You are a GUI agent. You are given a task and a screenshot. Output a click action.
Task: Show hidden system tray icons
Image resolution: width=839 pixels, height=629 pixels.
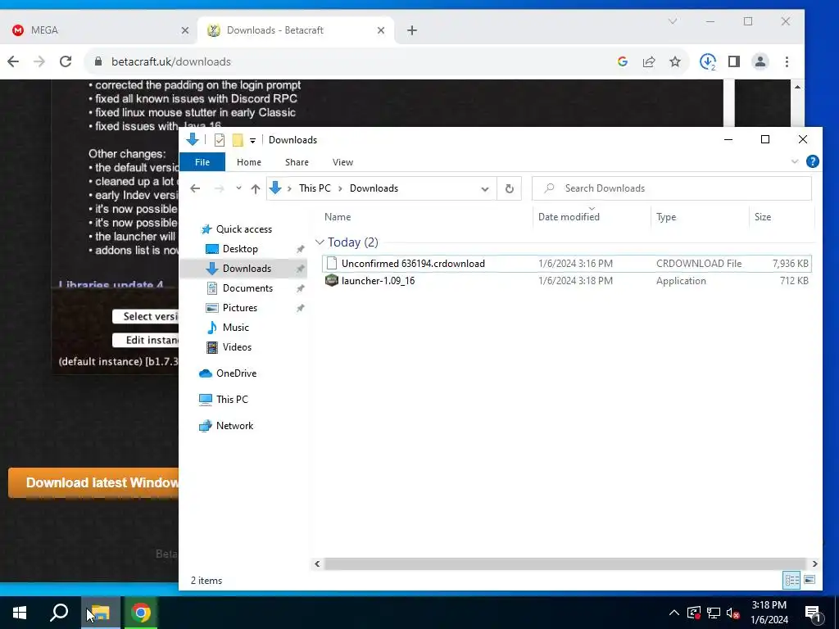coord(674,613)
